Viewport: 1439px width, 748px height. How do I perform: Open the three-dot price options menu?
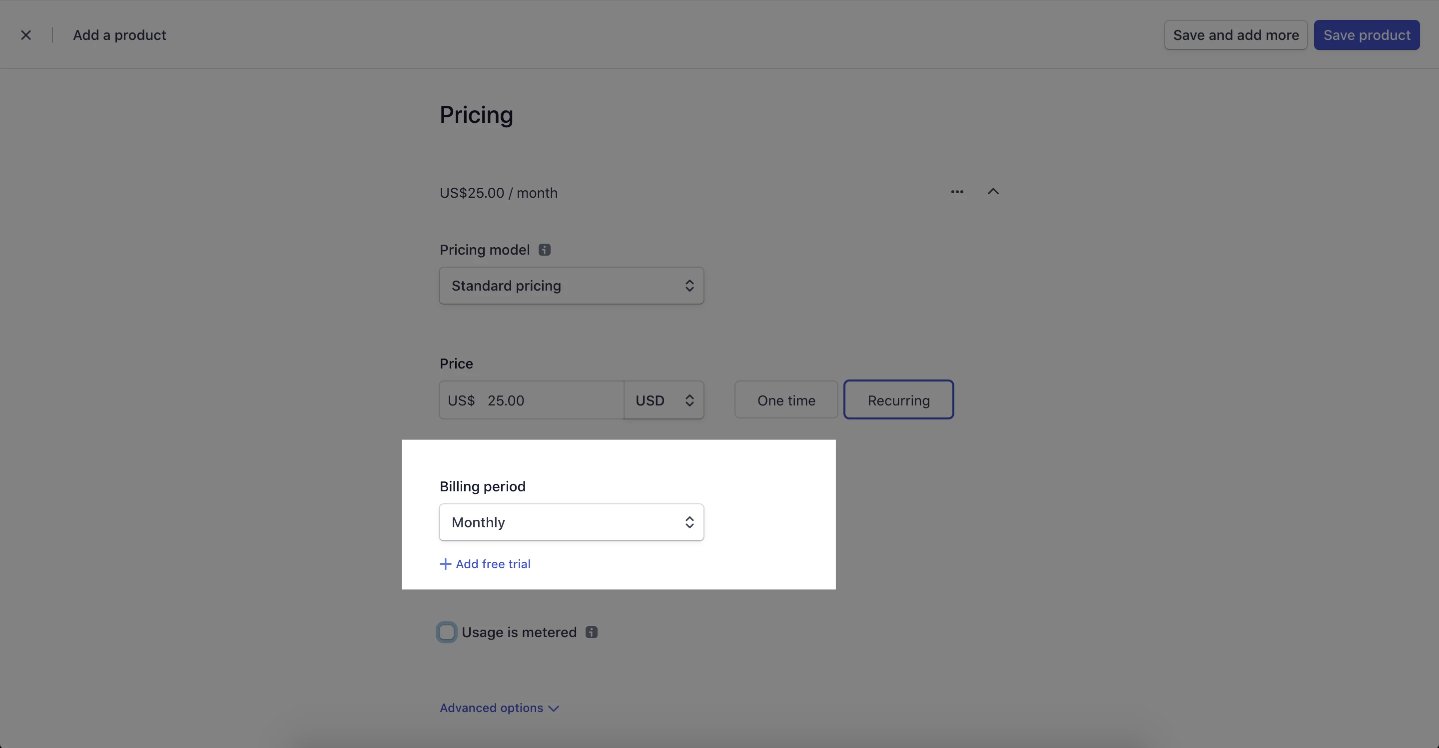957,191
